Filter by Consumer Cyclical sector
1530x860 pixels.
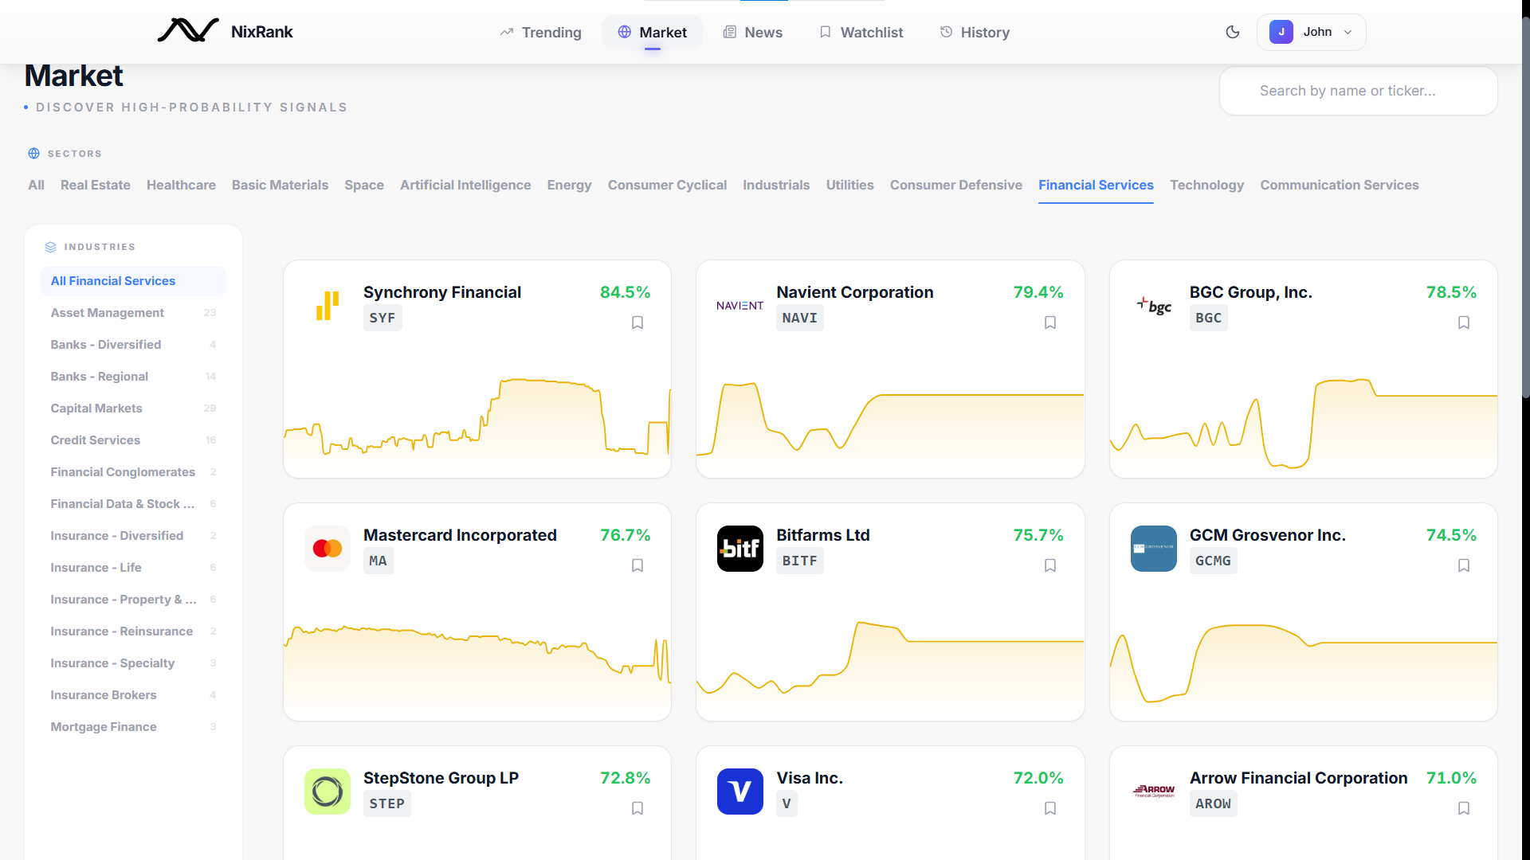pos(667,185)
